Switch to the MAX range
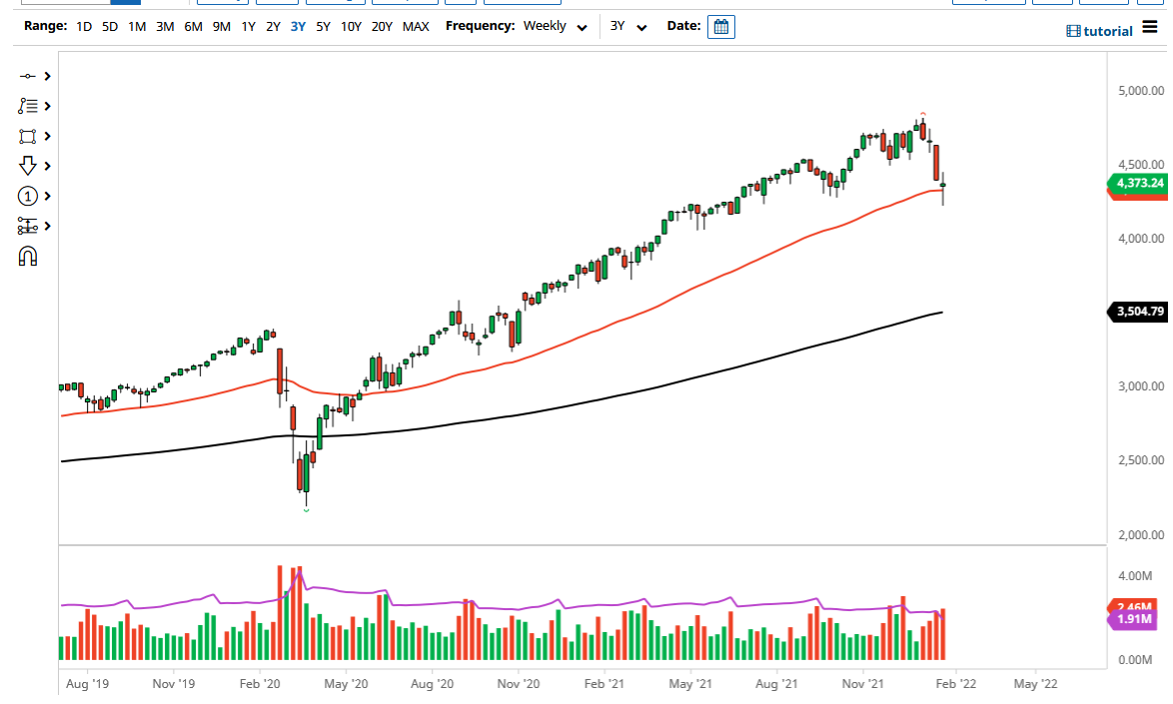This screenshot has height=704, width=1173. [x=416, y=26]
